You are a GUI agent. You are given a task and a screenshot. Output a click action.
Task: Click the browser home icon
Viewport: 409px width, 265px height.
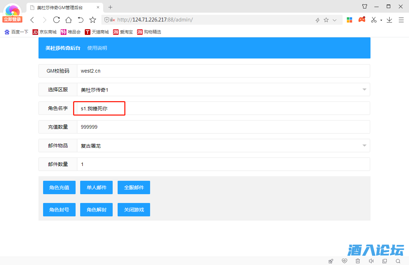click(68, 20)
